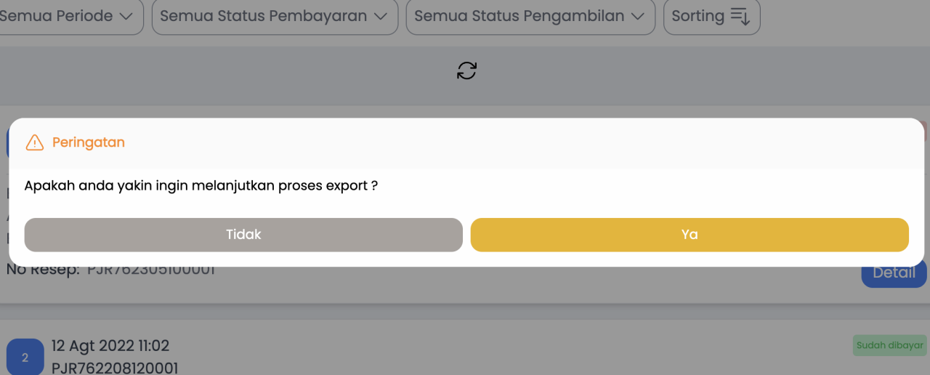Cancel export with the Tidak button
This screenshot has width=930, height=375.
pyautogui.click(x=243, y=235)
